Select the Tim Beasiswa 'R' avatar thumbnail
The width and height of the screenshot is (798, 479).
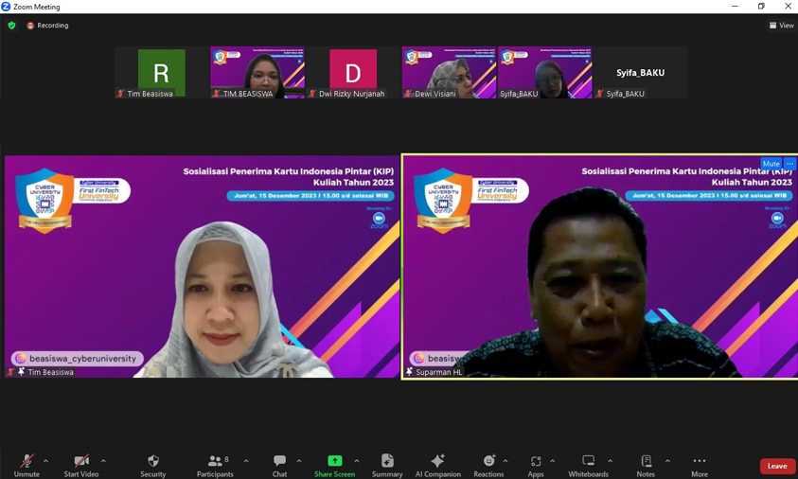(x=161, y=72)
